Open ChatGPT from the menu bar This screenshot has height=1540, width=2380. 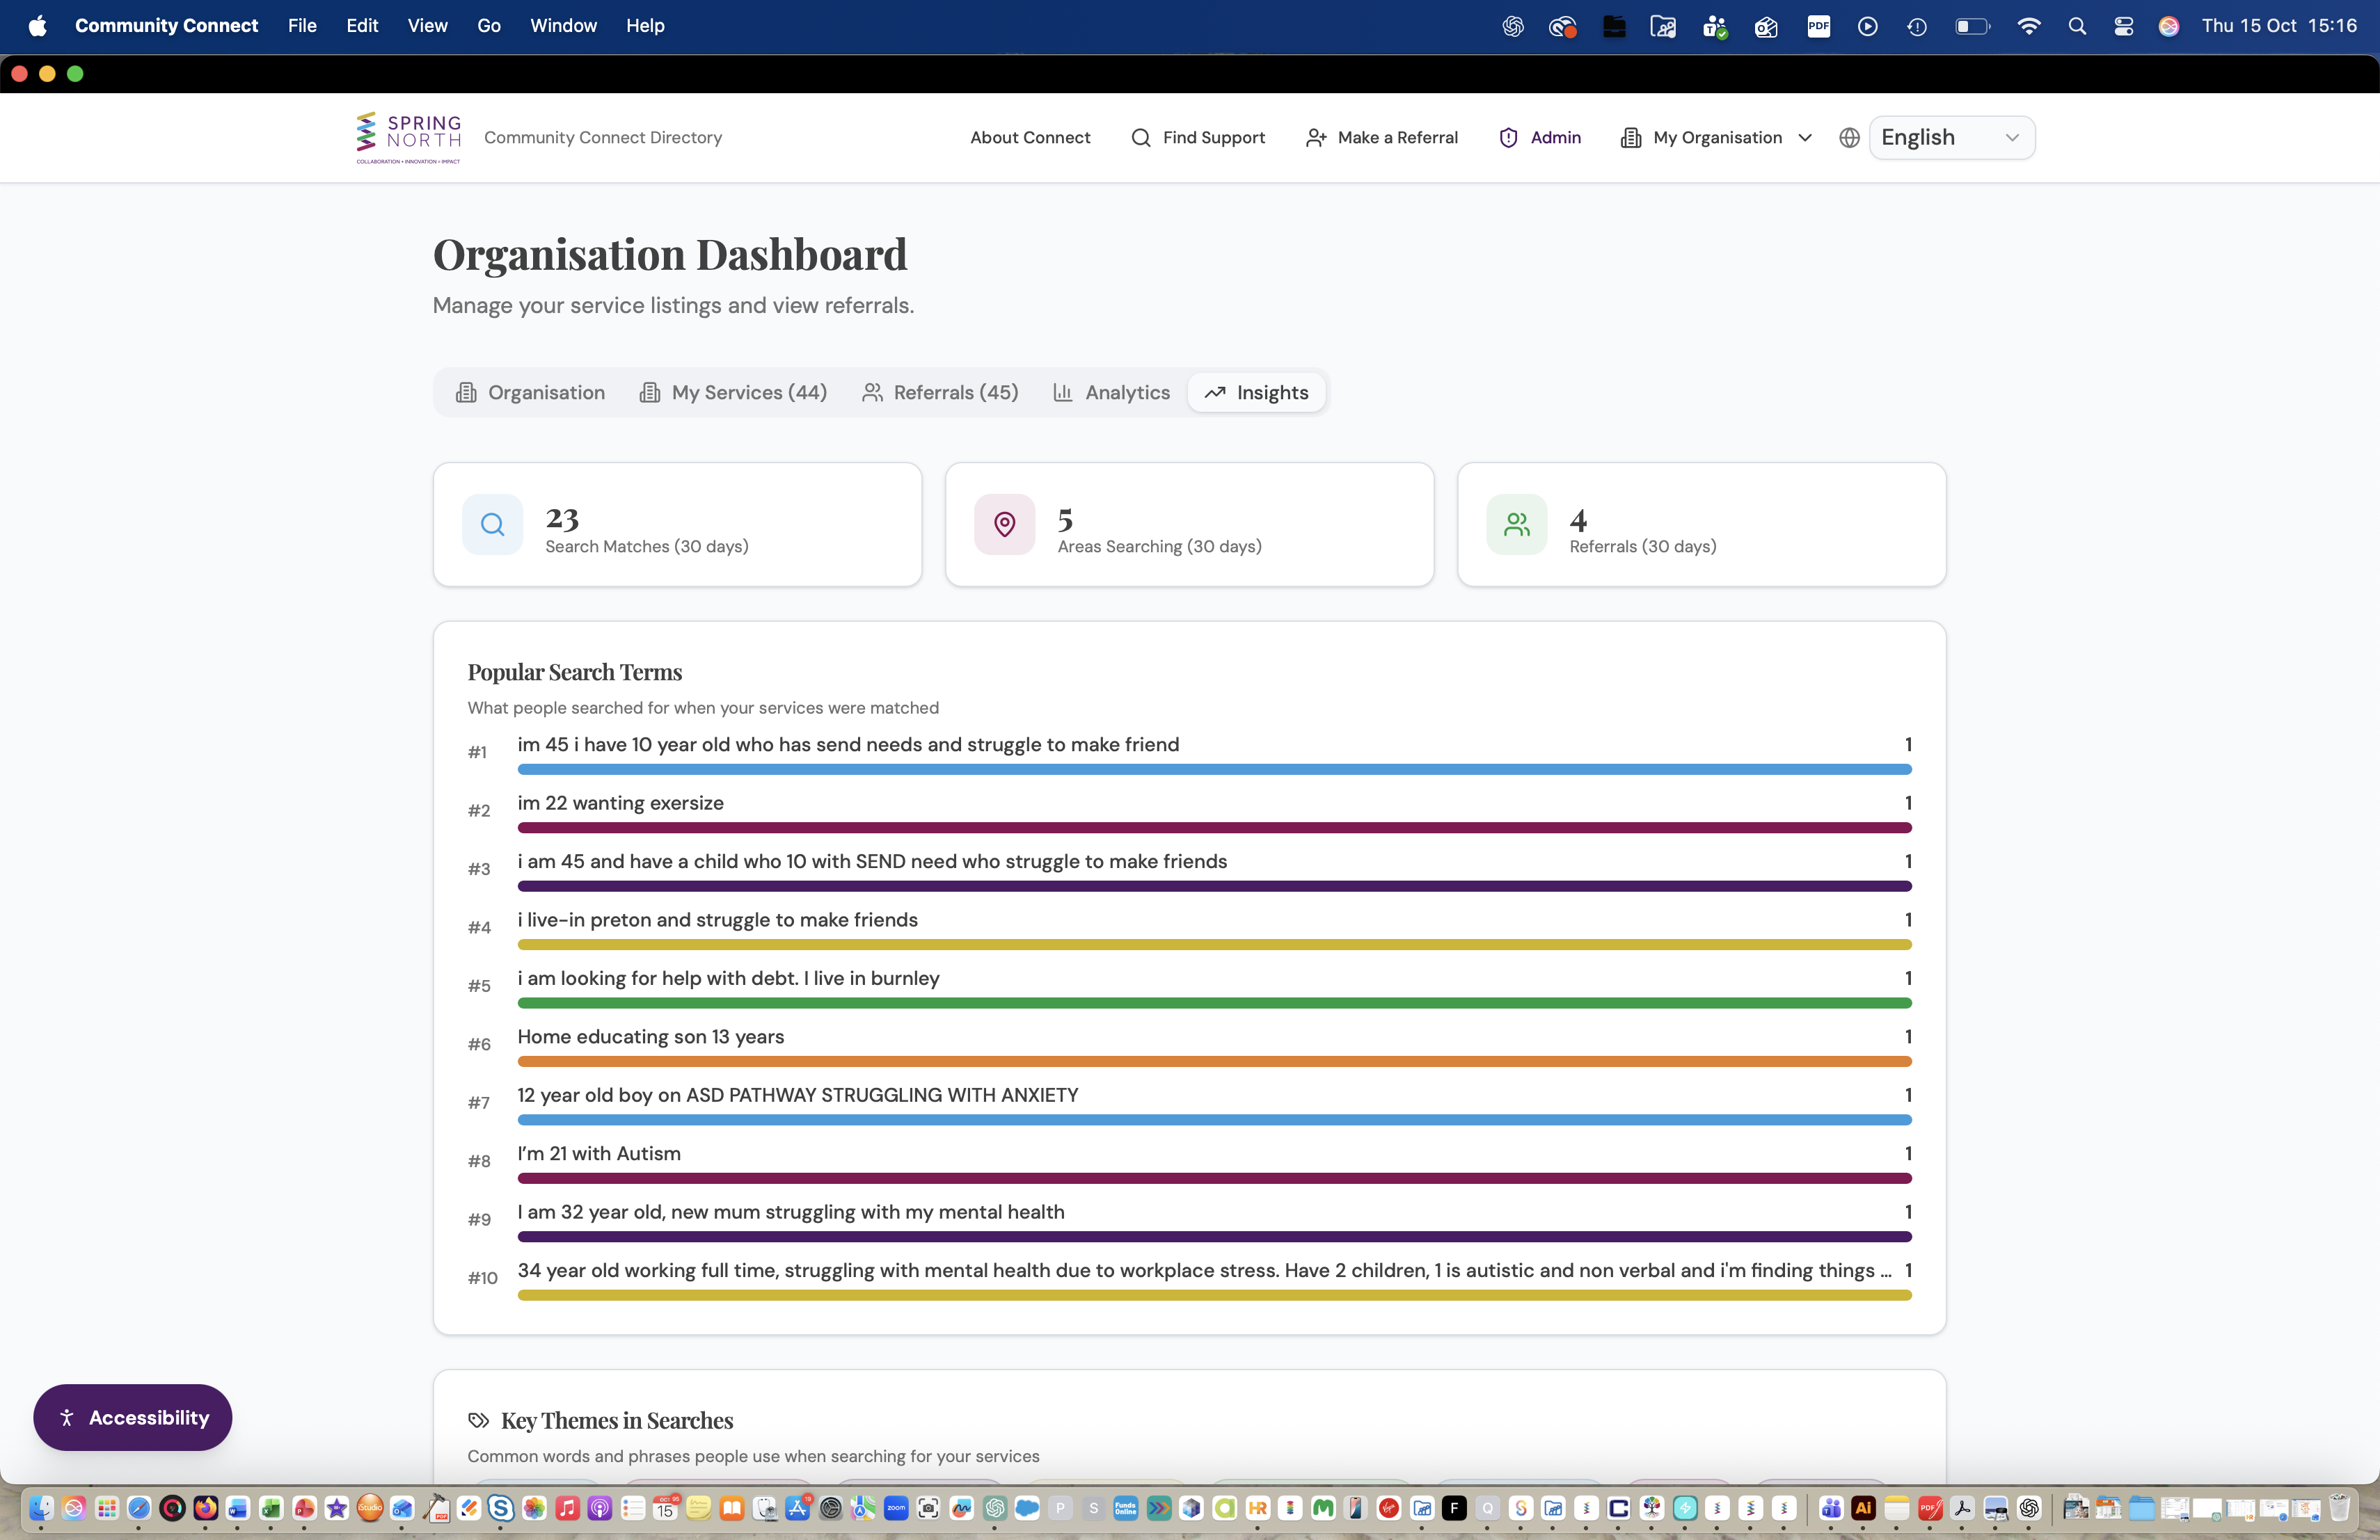tap(1513, 26)
